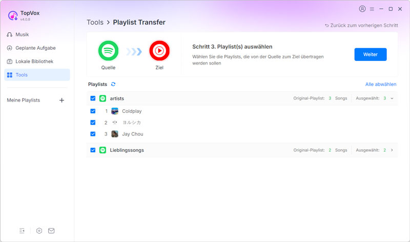Click Alle abwählen link
410x242 pixels.
coord(381,84)
